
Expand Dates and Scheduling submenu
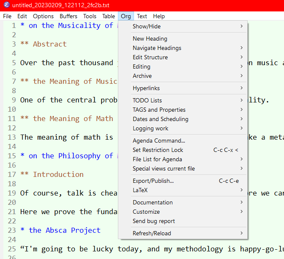tap(161, 119)
